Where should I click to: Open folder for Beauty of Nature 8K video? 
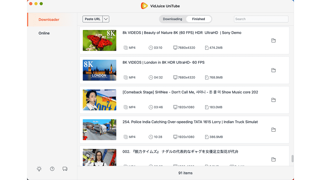tap(273, 40)
